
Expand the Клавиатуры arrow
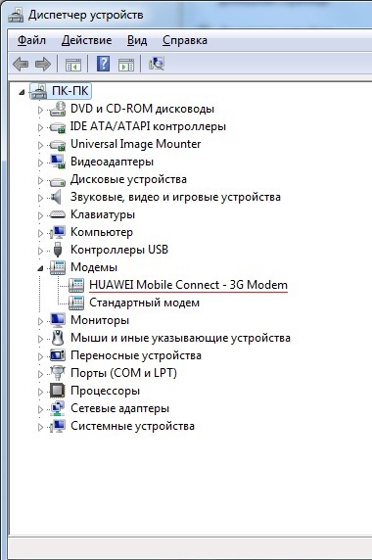(x=40, y=215)
